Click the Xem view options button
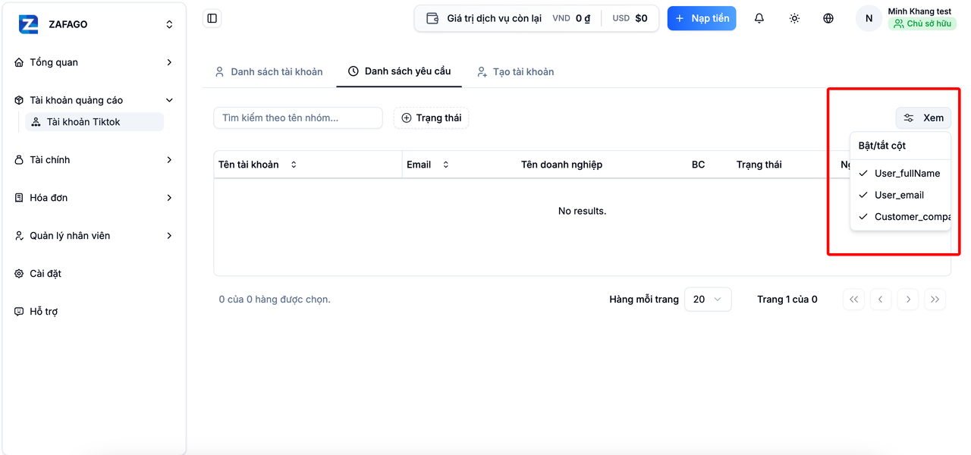This screenshot has height=455, width=971. [x=923, y=118]
